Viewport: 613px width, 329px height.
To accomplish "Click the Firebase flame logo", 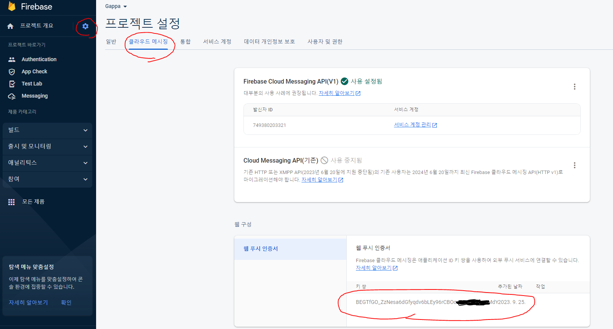I will (x=12, y=6).
